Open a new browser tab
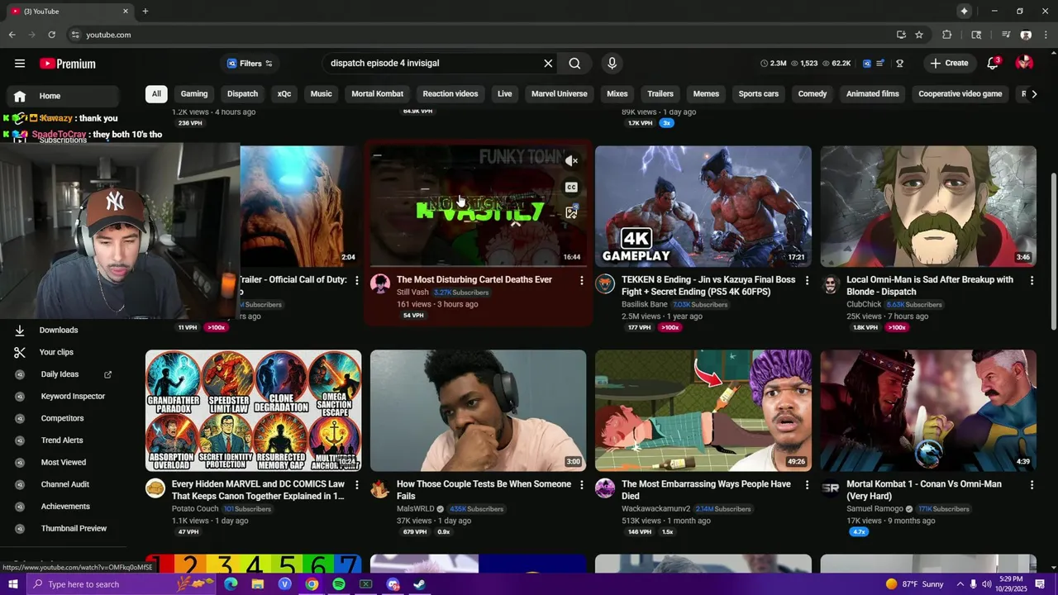 145,12
